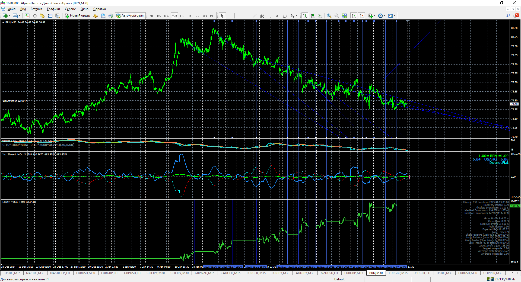
Task: Open the search magnifier in the toolbar
Action: (508, 16)
